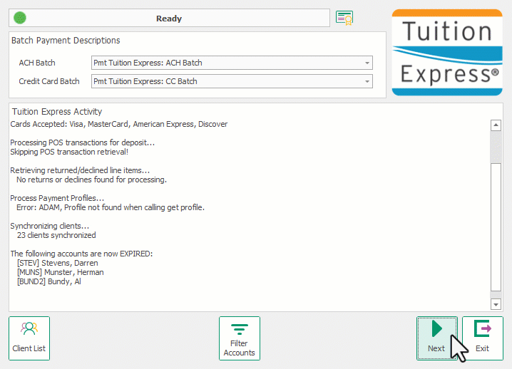The width and height of the screenshot is (512, 369).
Task: Click the "ACH Batch" label
Action: click(37, 63)
